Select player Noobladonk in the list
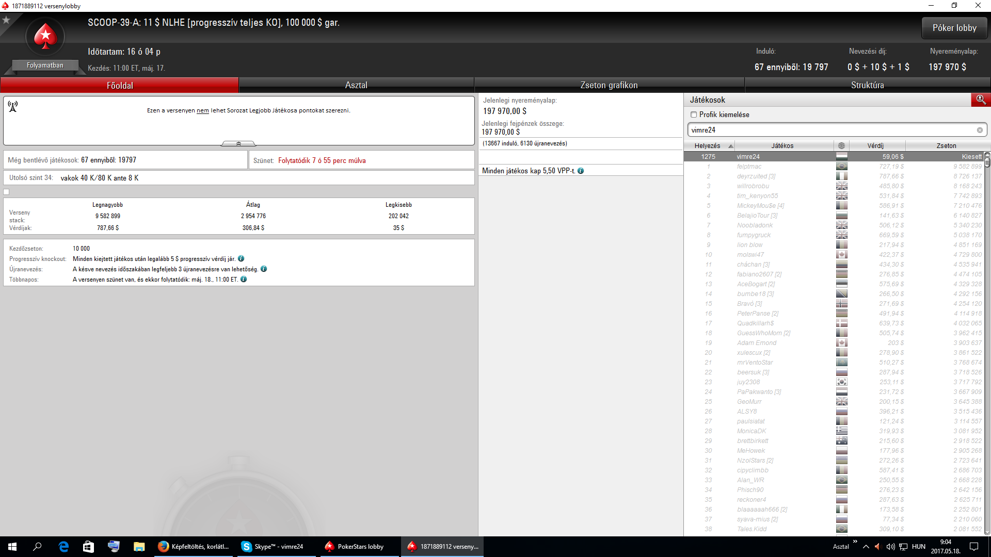The image size is (991, 557). click(834, 225)
